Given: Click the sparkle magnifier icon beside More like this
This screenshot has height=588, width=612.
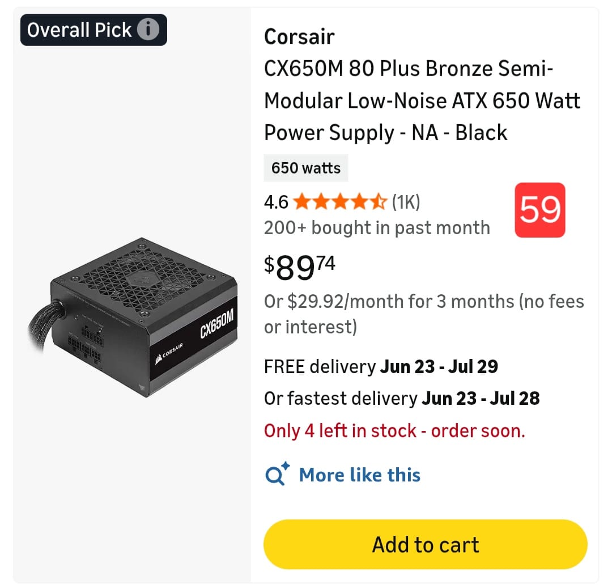Looking at the screenshot, I should 277,474.
